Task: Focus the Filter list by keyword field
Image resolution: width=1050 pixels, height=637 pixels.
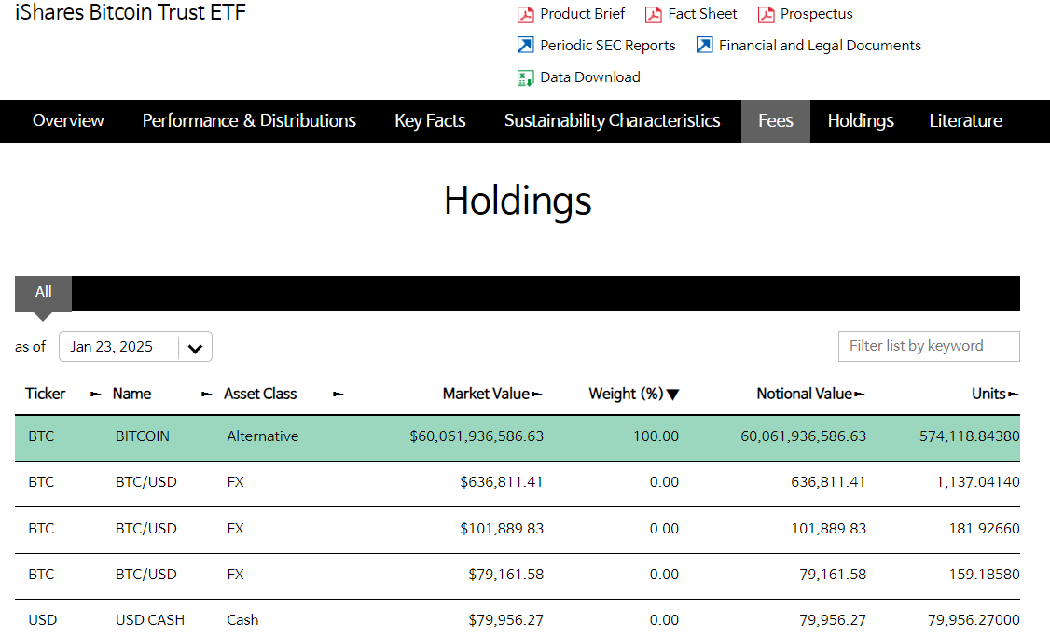Action: point(928,346)
